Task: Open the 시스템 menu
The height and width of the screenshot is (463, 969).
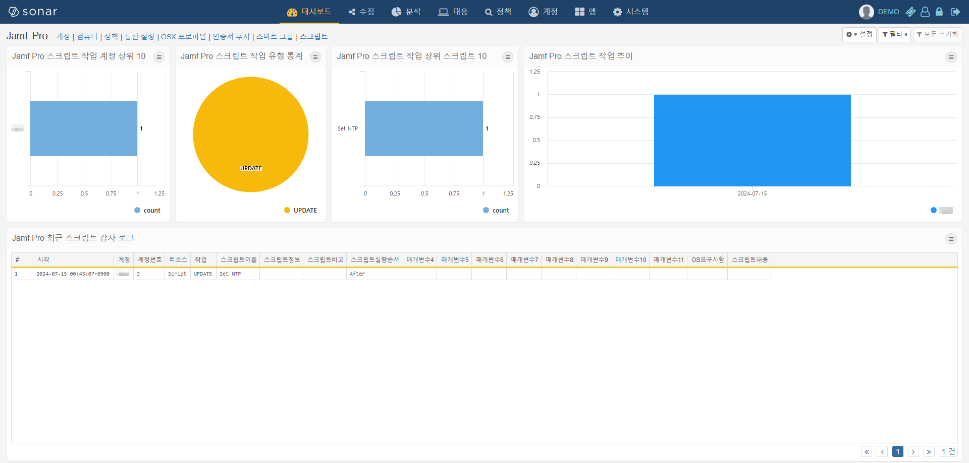Action: pos(631,12)
